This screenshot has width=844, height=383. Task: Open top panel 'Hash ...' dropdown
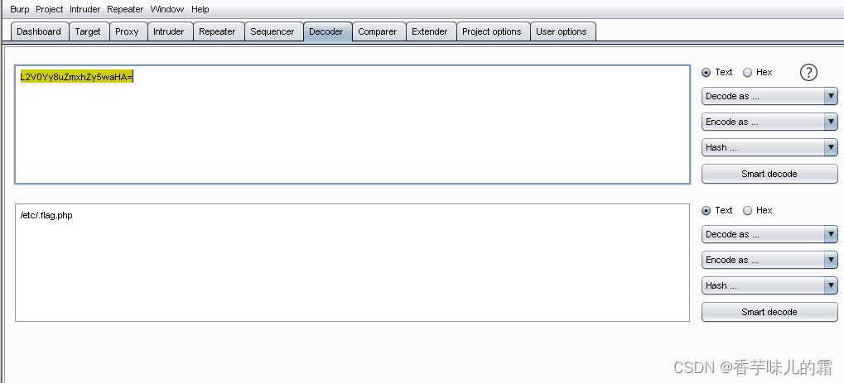769,147
